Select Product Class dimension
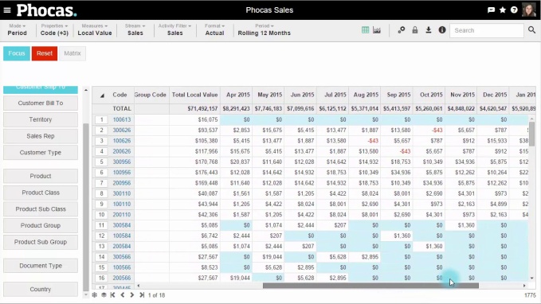This screenshot has width=541, height=304. (41, 193)
